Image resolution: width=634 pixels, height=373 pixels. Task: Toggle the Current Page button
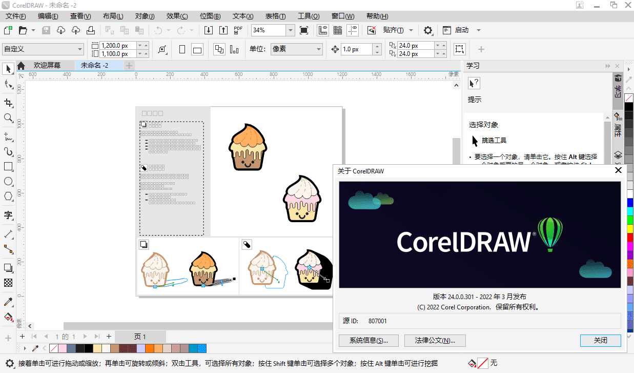(235, 49)
